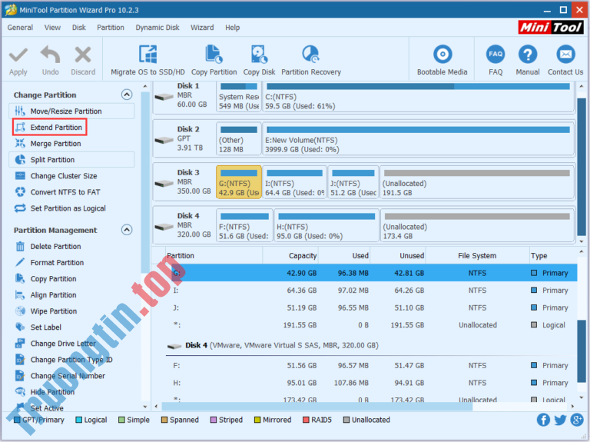
Task: Select 191.5 GB Unallocated block on Disk 3
Action: click(477, 182)
